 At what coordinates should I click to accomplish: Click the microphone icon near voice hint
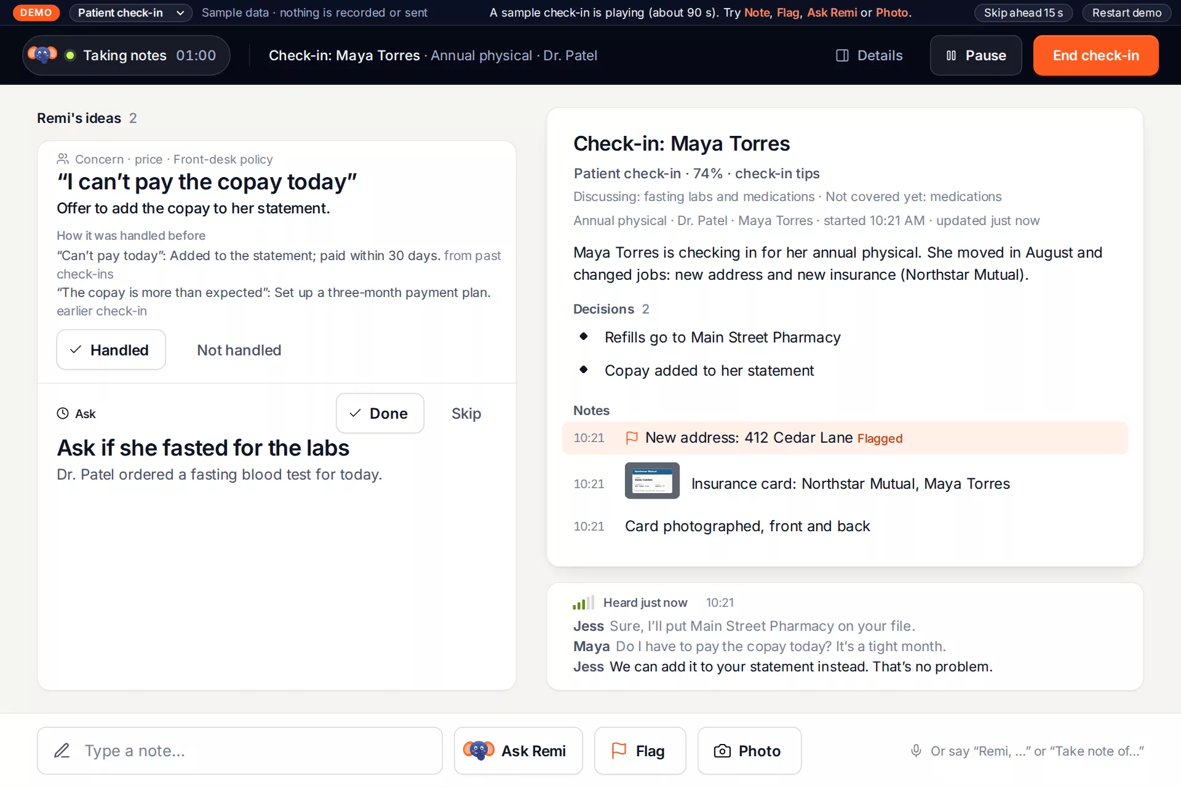[916, 751]
